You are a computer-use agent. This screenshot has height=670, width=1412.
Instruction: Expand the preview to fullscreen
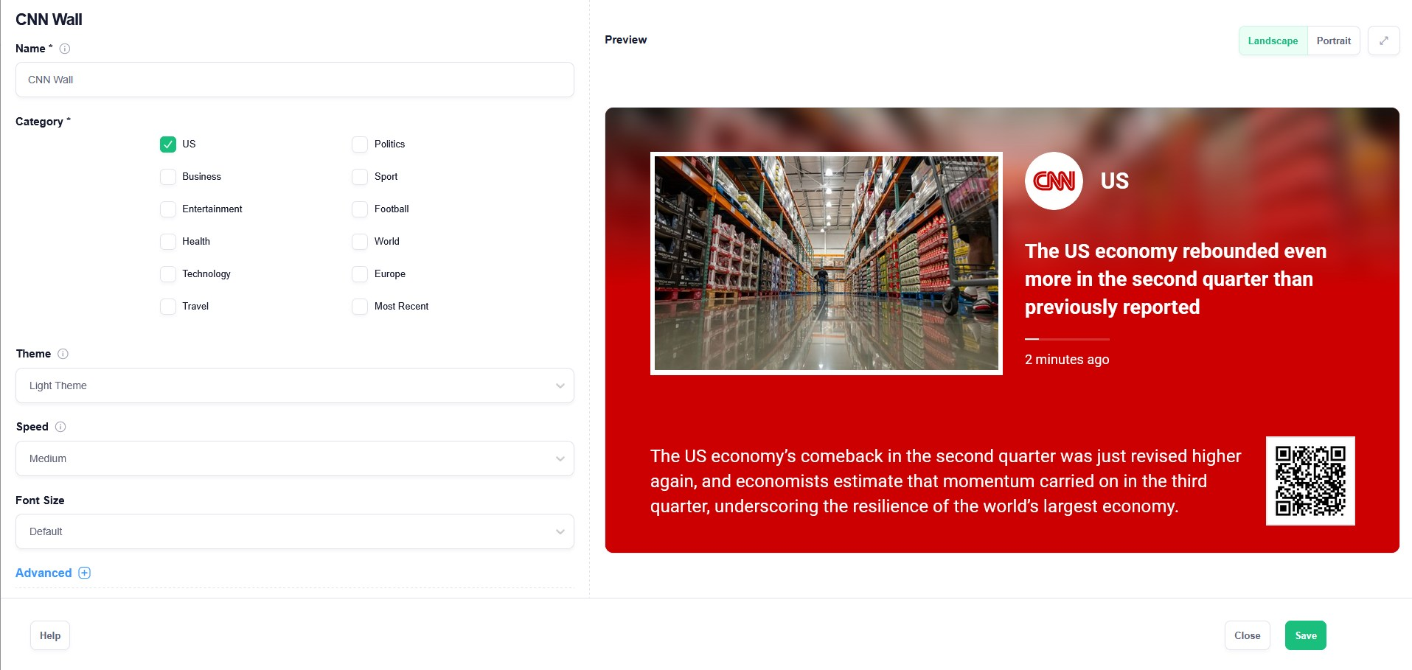point(1383,41)
